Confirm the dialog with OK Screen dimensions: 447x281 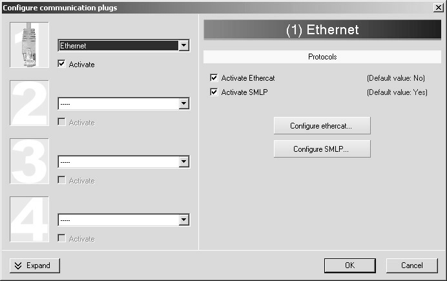point(350,265)
